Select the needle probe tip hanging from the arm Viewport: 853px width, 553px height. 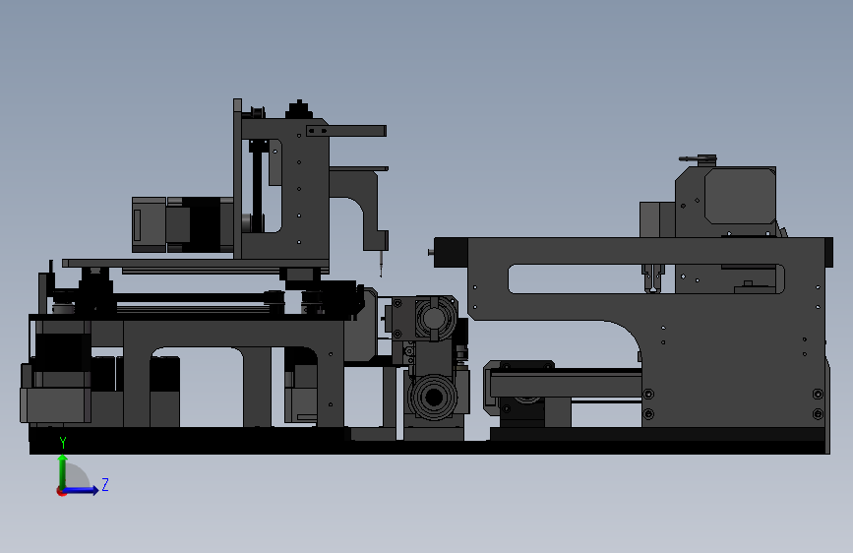(382, 264)
